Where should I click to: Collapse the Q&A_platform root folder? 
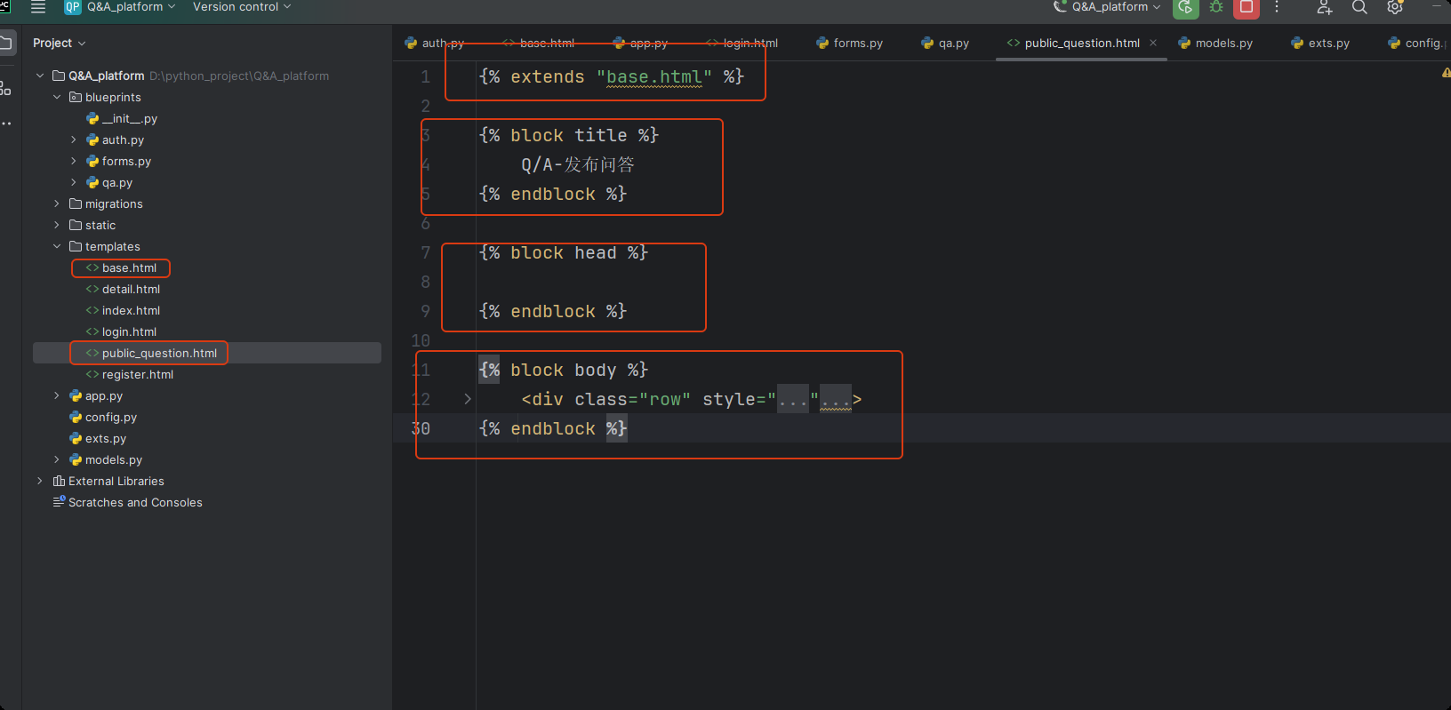pyautogui.click(x=40, y=76)
